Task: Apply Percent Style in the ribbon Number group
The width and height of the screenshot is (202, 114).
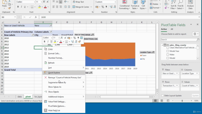Action: (103, 7)
